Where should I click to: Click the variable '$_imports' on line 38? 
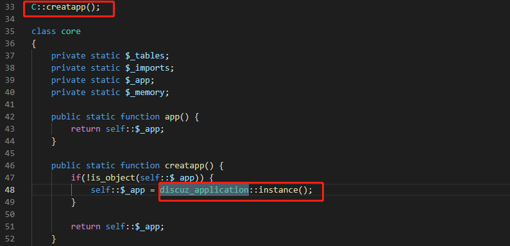click(x=148, y=68)
